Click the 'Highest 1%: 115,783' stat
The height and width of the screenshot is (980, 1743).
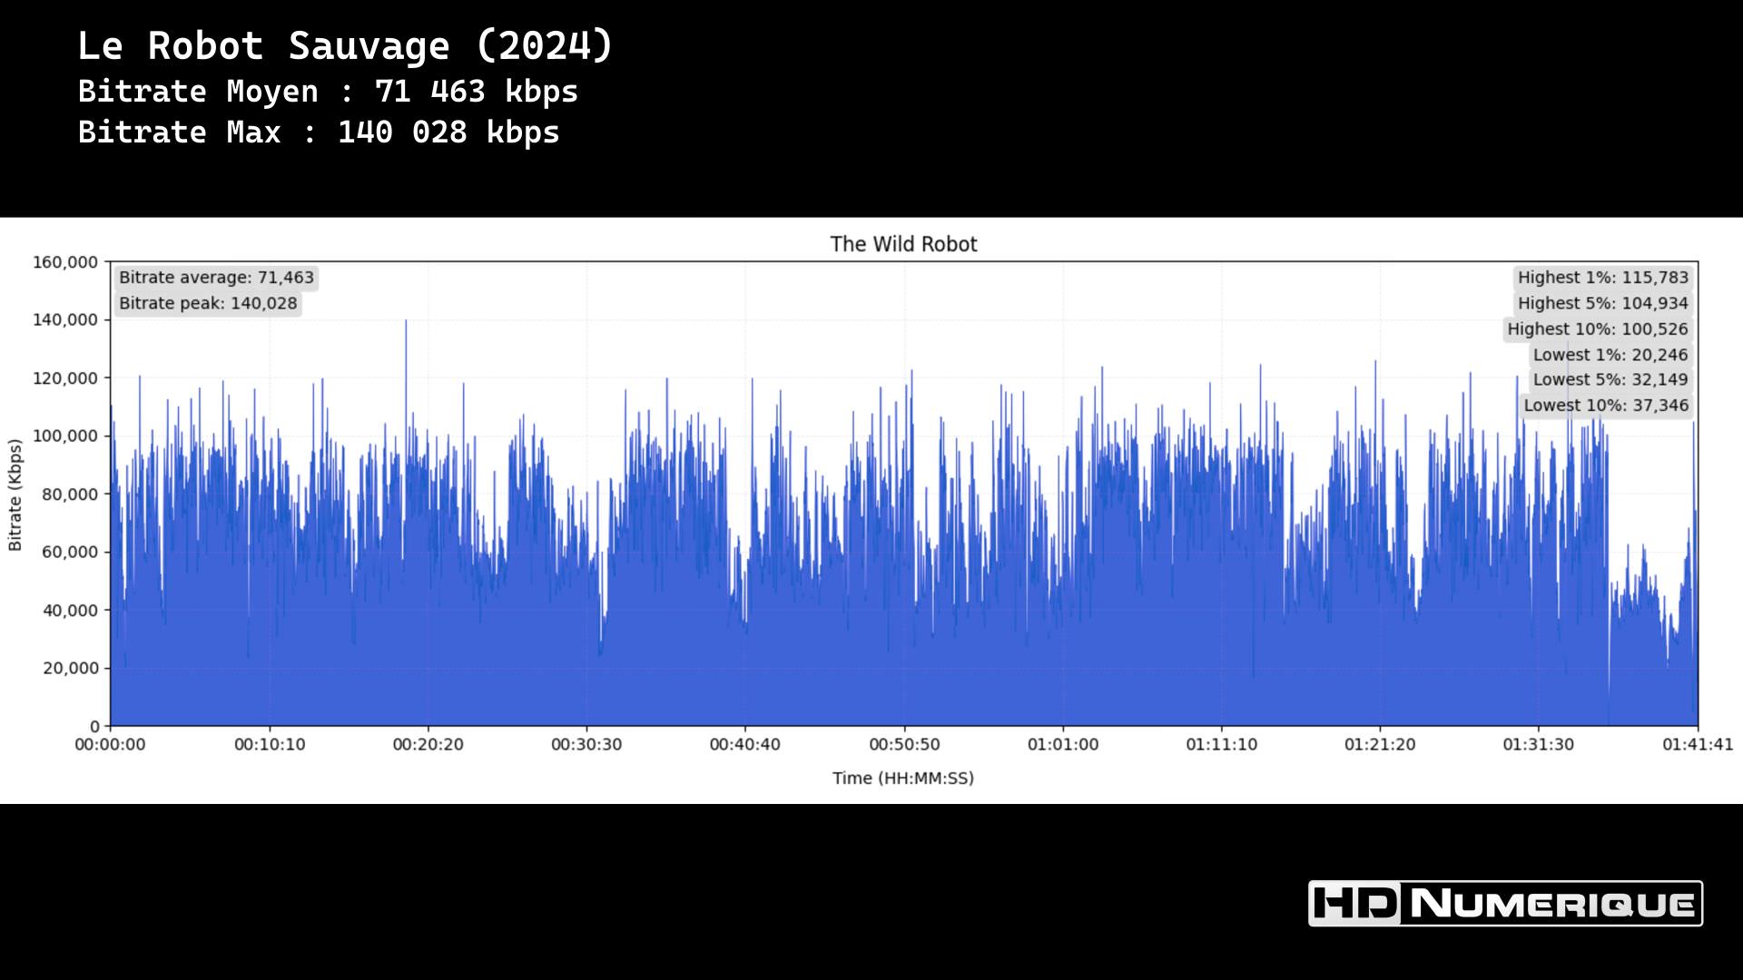point(1602,278)
